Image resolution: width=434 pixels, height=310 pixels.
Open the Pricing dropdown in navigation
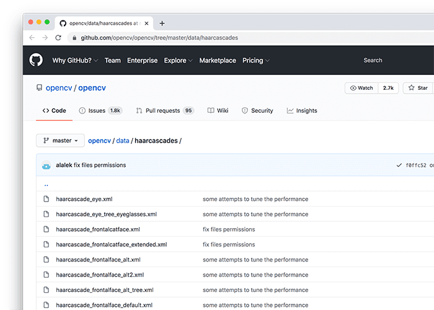click(255, 61)
